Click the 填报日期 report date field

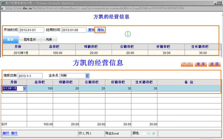pos(30,76)
